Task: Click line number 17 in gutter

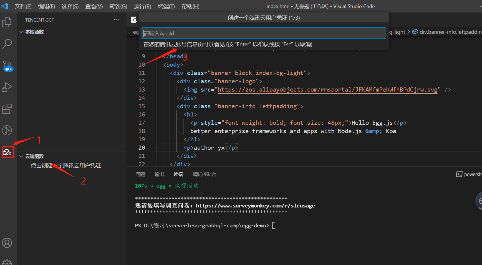Action: coord(142,123)
